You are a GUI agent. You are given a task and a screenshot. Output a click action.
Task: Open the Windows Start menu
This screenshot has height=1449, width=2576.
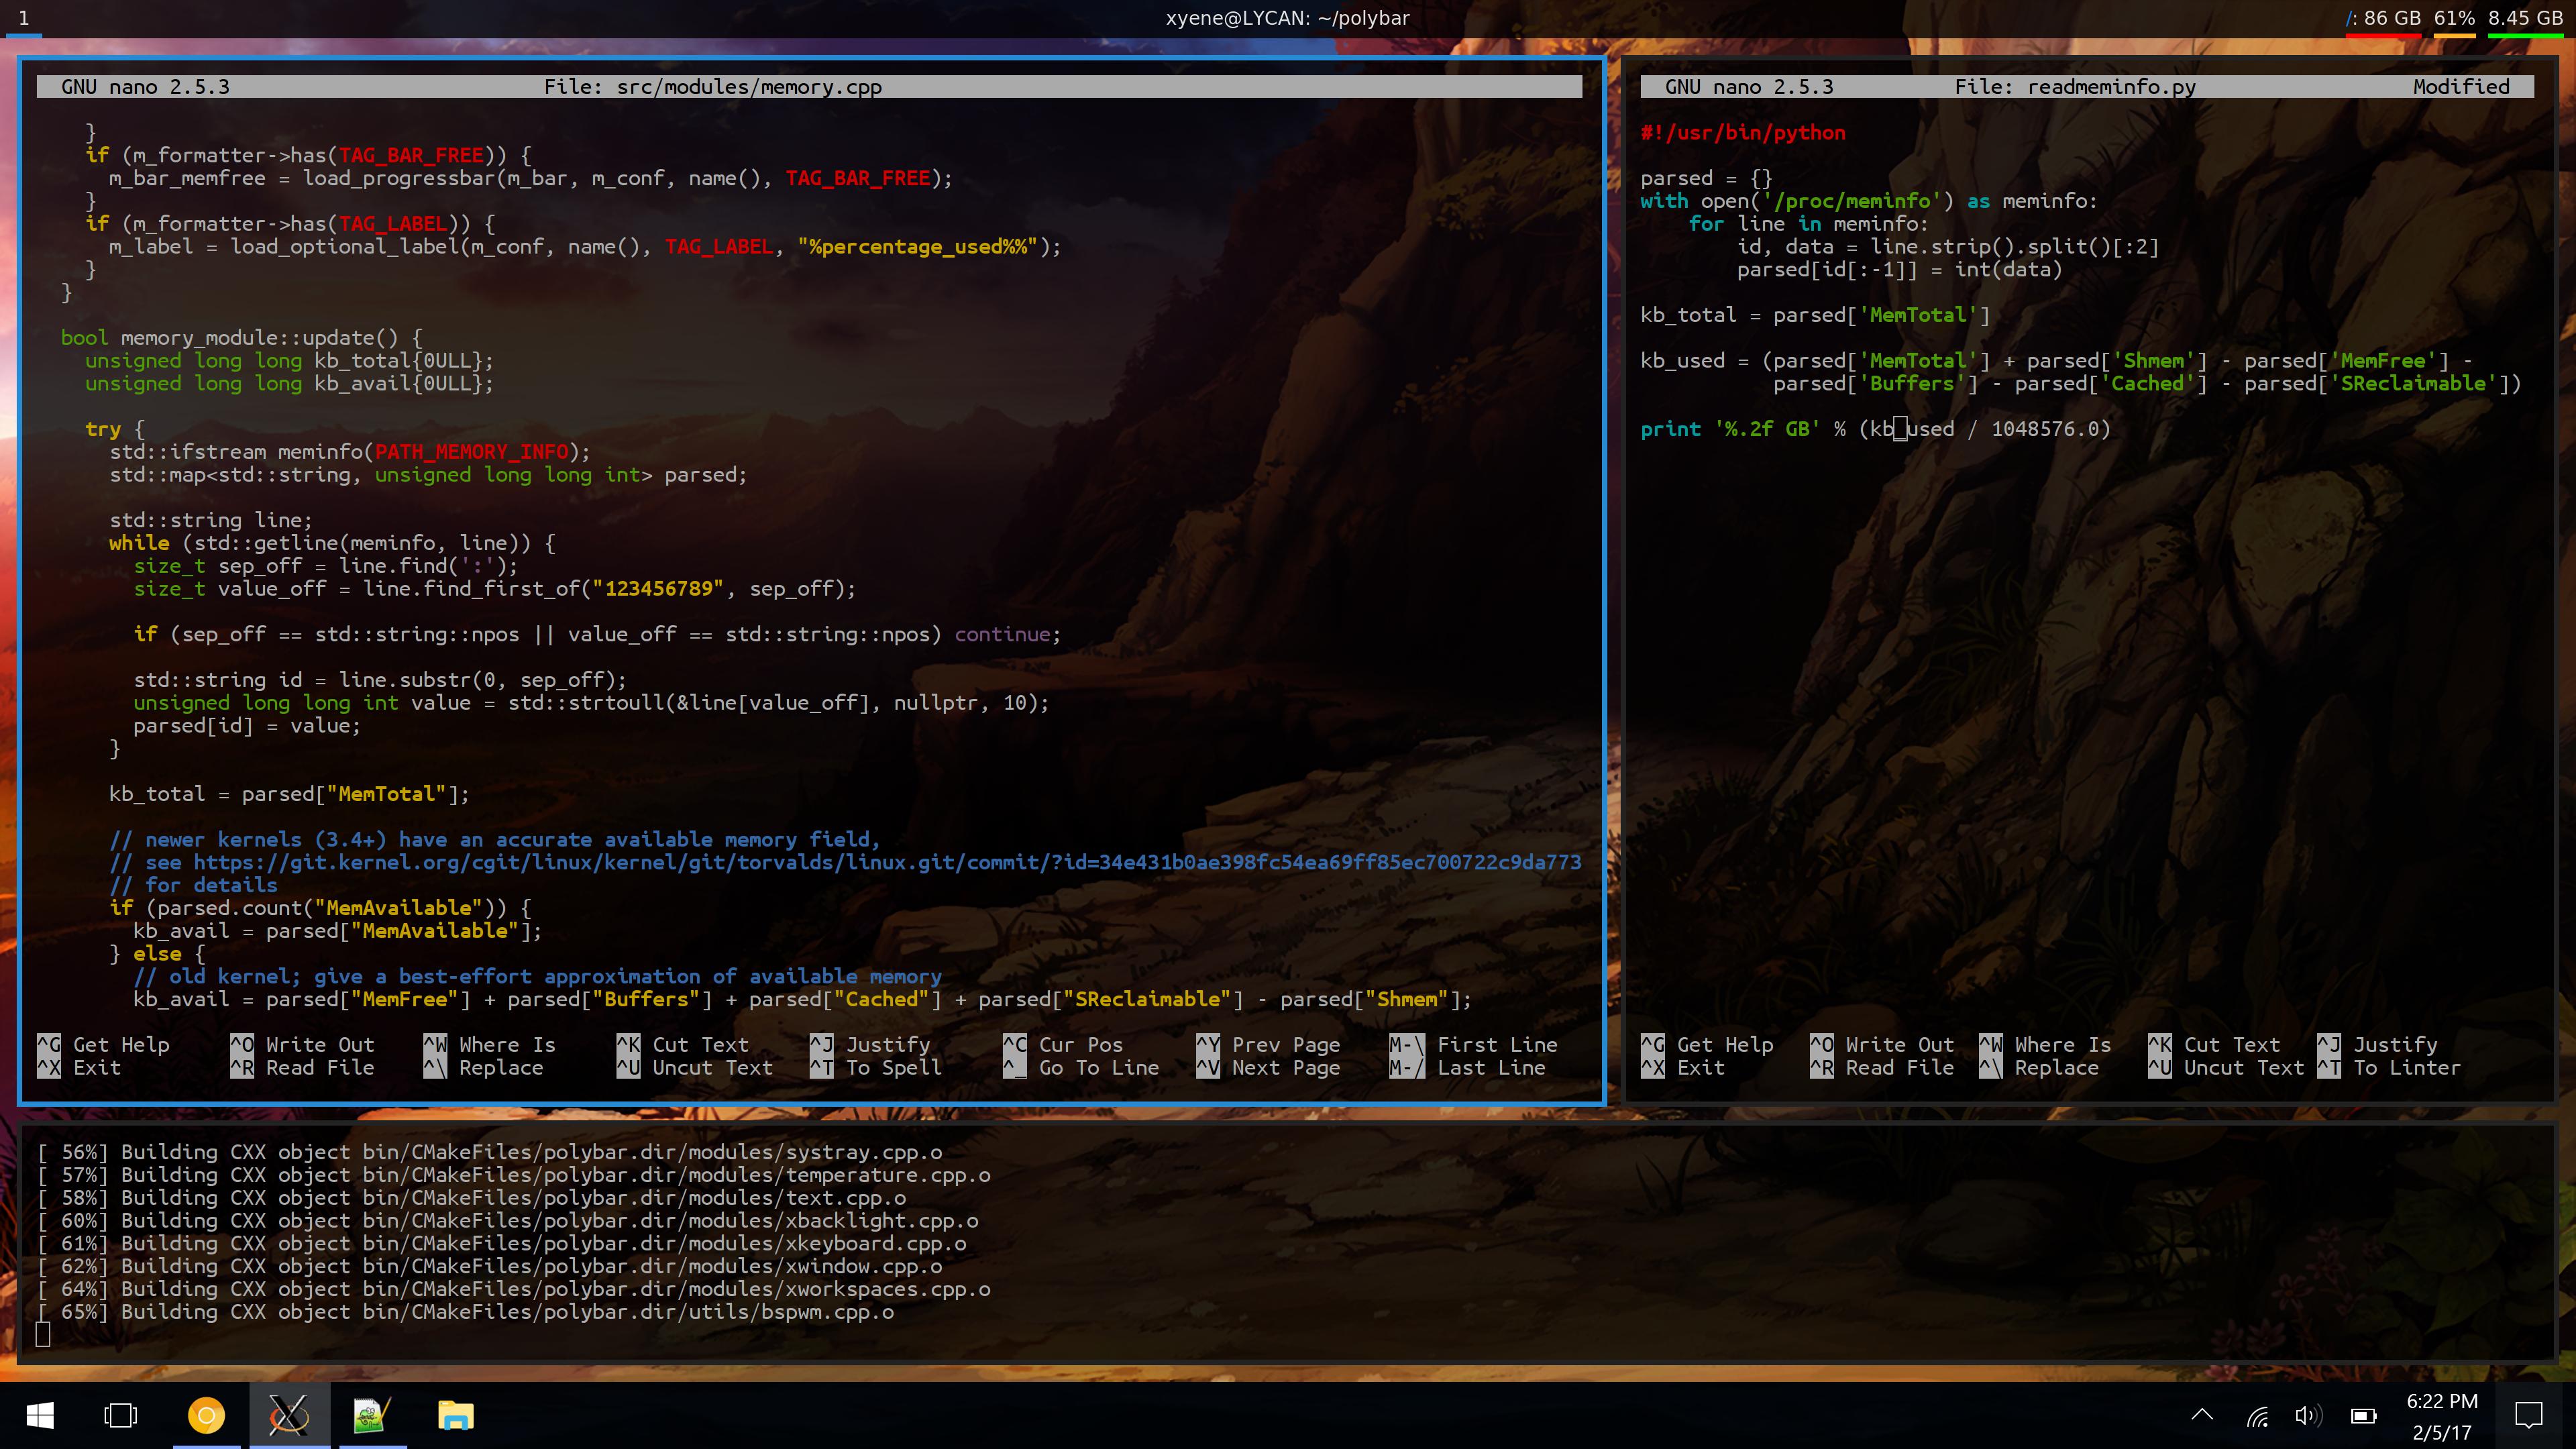[x=40, y=1415]
